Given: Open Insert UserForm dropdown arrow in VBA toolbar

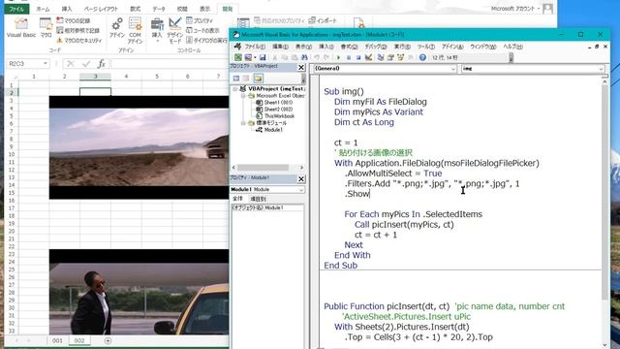Looking at the screenshot, I should click(255, 58).
